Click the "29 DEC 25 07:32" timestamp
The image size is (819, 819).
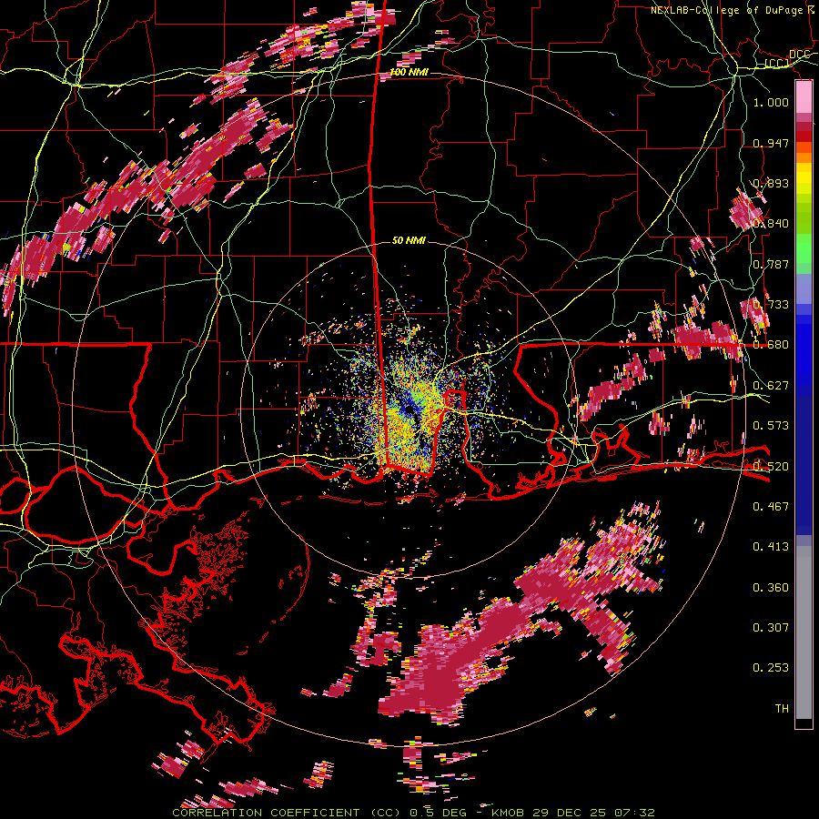(x=594, y=813)
